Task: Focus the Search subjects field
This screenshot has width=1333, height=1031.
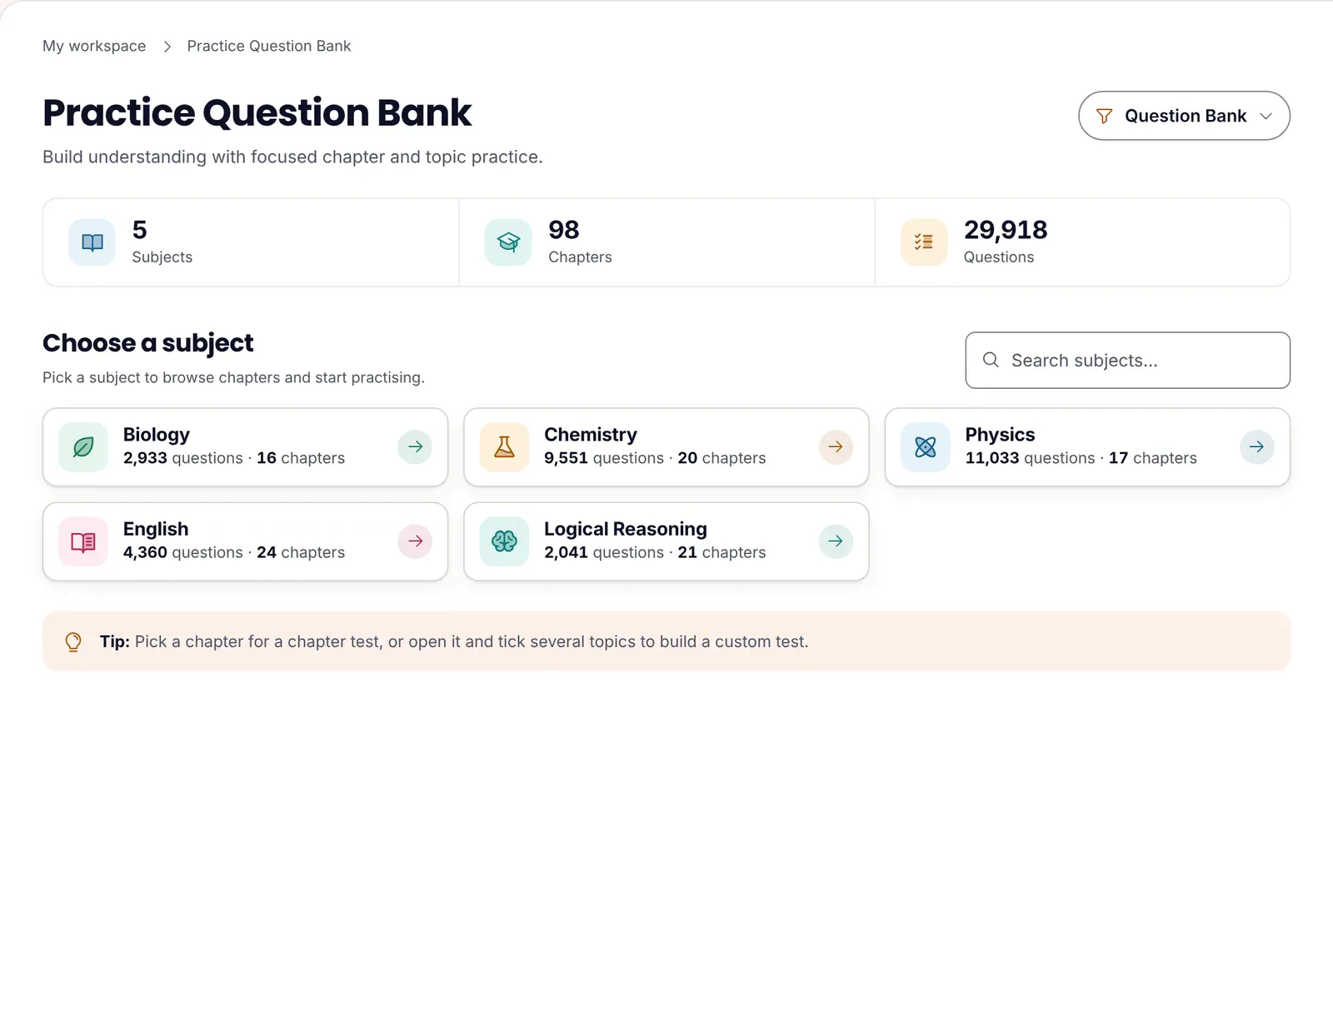Action: (x=1127, y=361)
